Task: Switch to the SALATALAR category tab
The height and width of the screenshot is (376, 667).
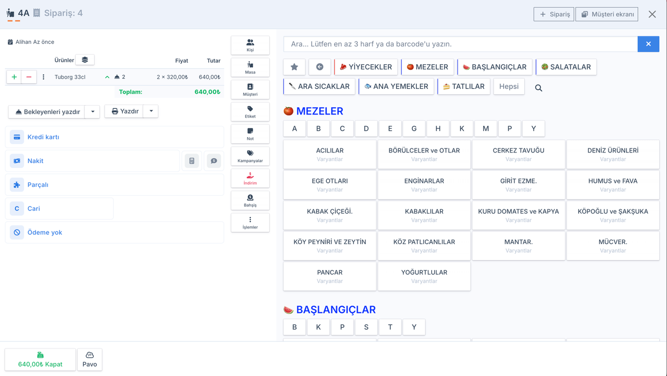Action: 566,67
